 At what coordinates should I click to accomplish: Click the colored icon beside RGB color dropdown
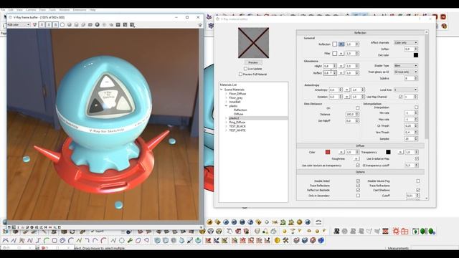[x=34, y=25]
